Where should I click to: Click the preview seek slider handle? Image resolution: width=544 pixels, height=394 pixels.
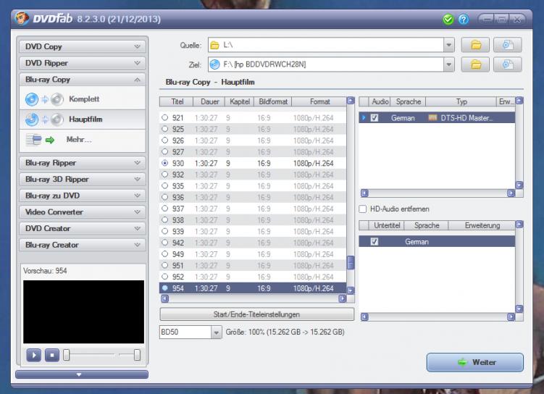click(66, 355)
